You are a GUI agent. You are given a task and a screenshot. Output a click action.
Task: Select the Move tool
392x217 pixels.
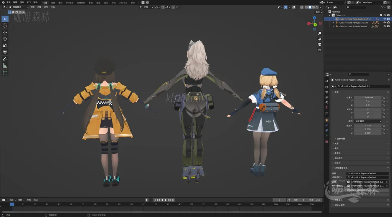[5, 33]
